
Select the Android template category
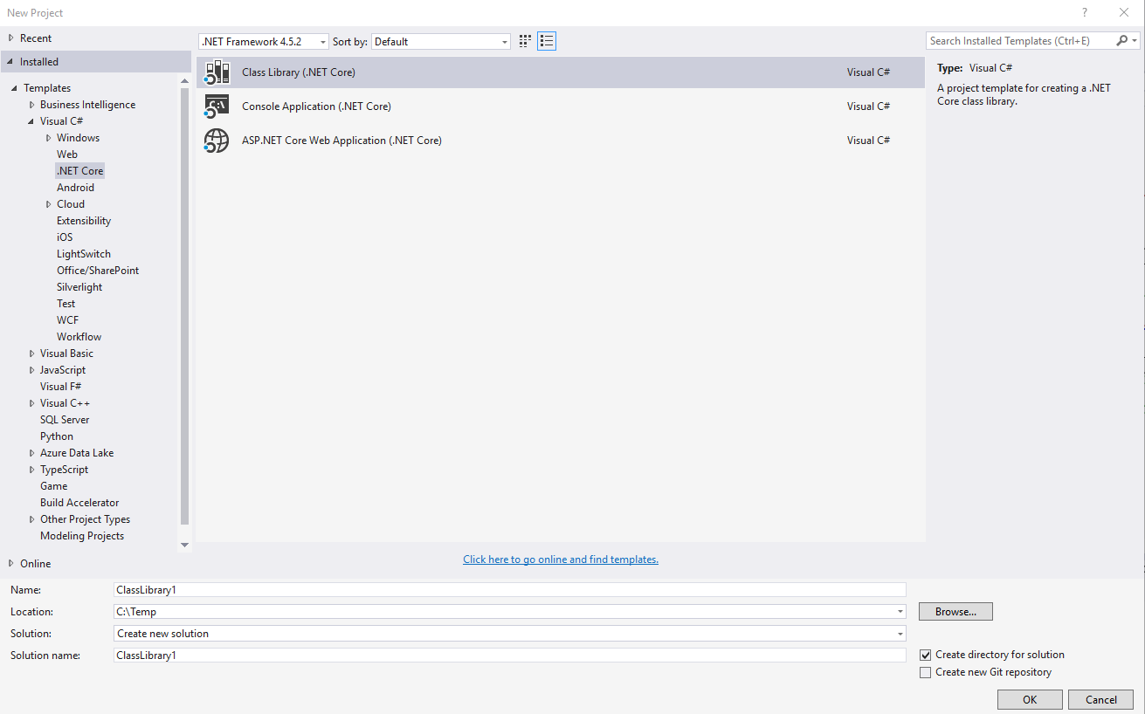tap(75, 188)
